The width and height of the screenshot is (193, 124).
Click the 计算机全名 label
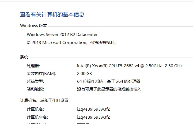37,117
